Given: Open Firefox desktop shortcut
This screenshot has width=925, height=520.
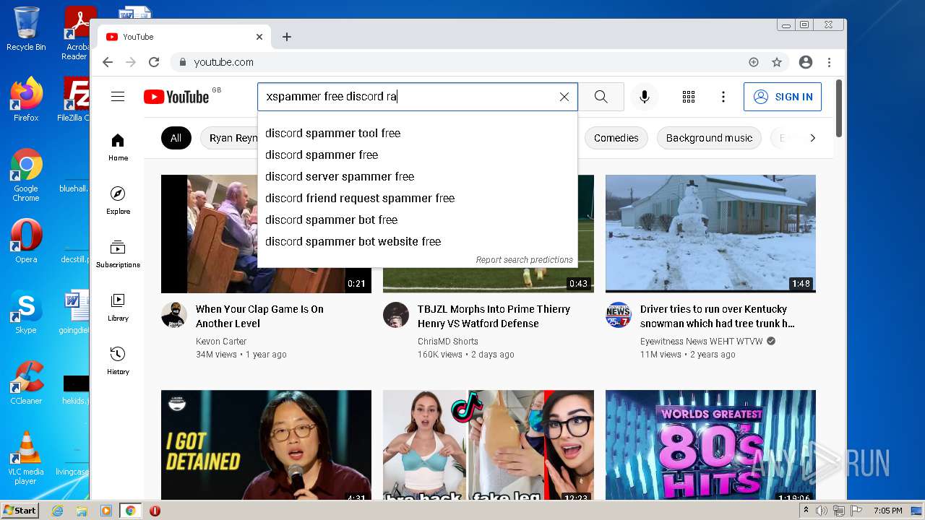Looking at the screenshot, I should pos(26,100).
